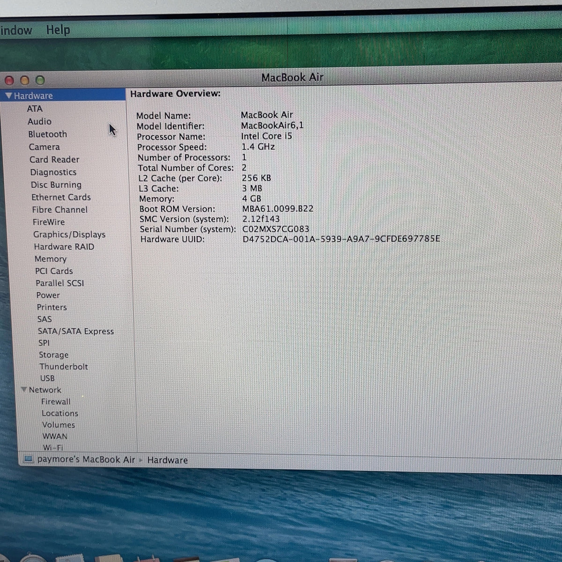Click the Boot ROM version MBA61.0099.B22
Viewport: 562px width, 562px height.
[278, 209]
